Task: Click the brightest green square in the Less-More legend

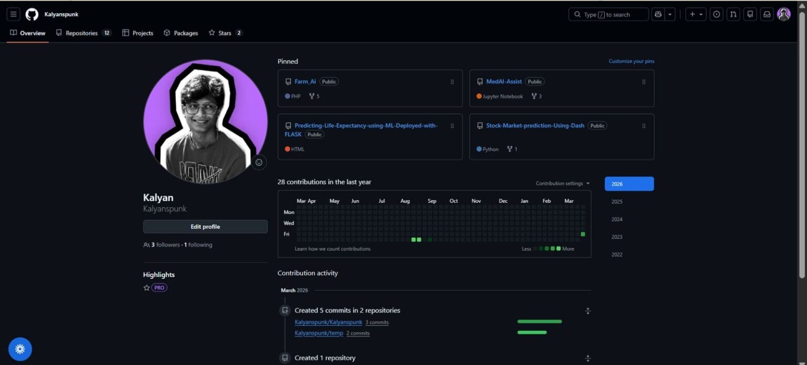Action: [x=558, y=249]
